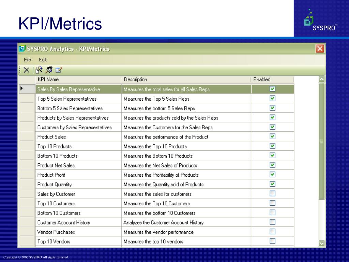The width and height of the screenshot is (349, 262).
Task: Uncheck Enabled for Product Quantity
Action: click(272, 184)
